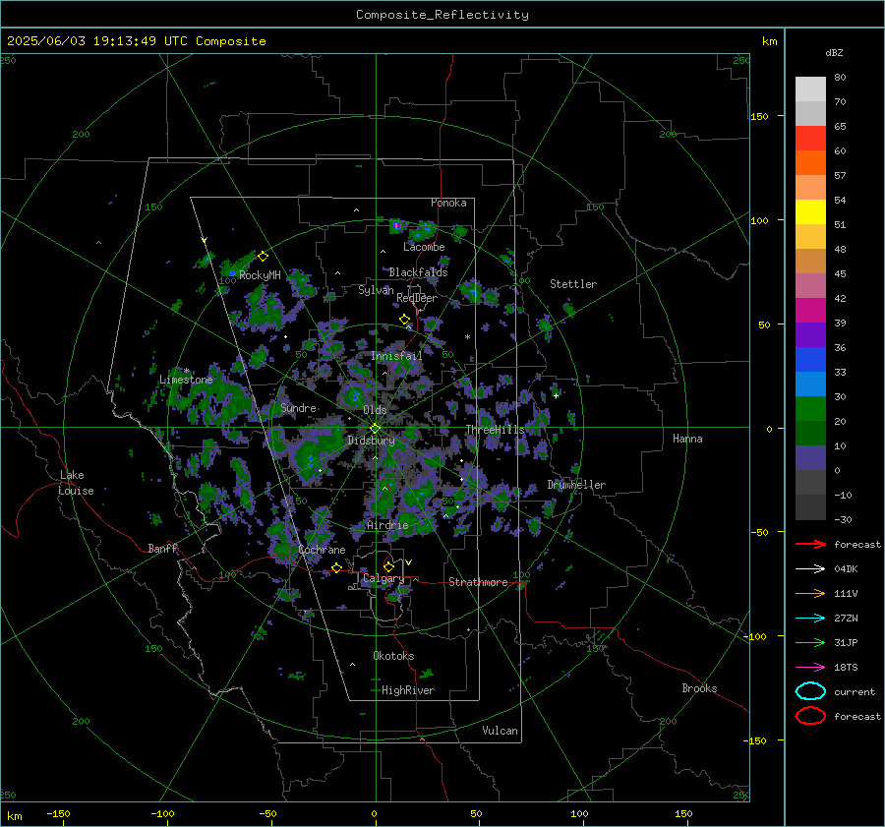The width and height of the screenshot is (885, 827).
Task: Select the Olds town label
Action: point(375,410)
